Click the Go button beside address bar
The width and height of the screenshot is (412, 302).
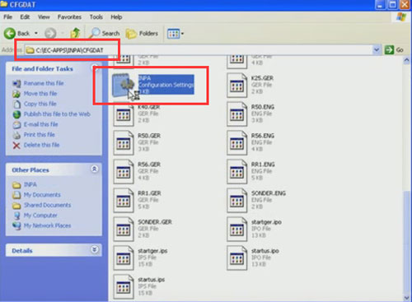[394, 50]
